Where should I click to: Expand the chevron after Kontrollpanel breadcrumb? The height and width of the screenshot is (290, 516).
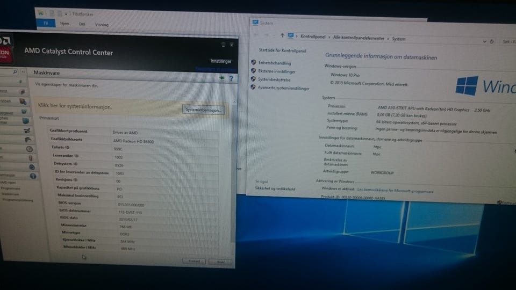coord(329,37)
